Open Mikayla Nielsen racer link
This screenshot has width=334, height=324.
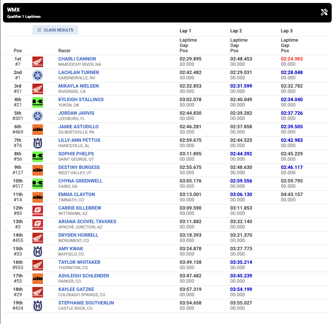pyautogui.click(x=78, y=86)
